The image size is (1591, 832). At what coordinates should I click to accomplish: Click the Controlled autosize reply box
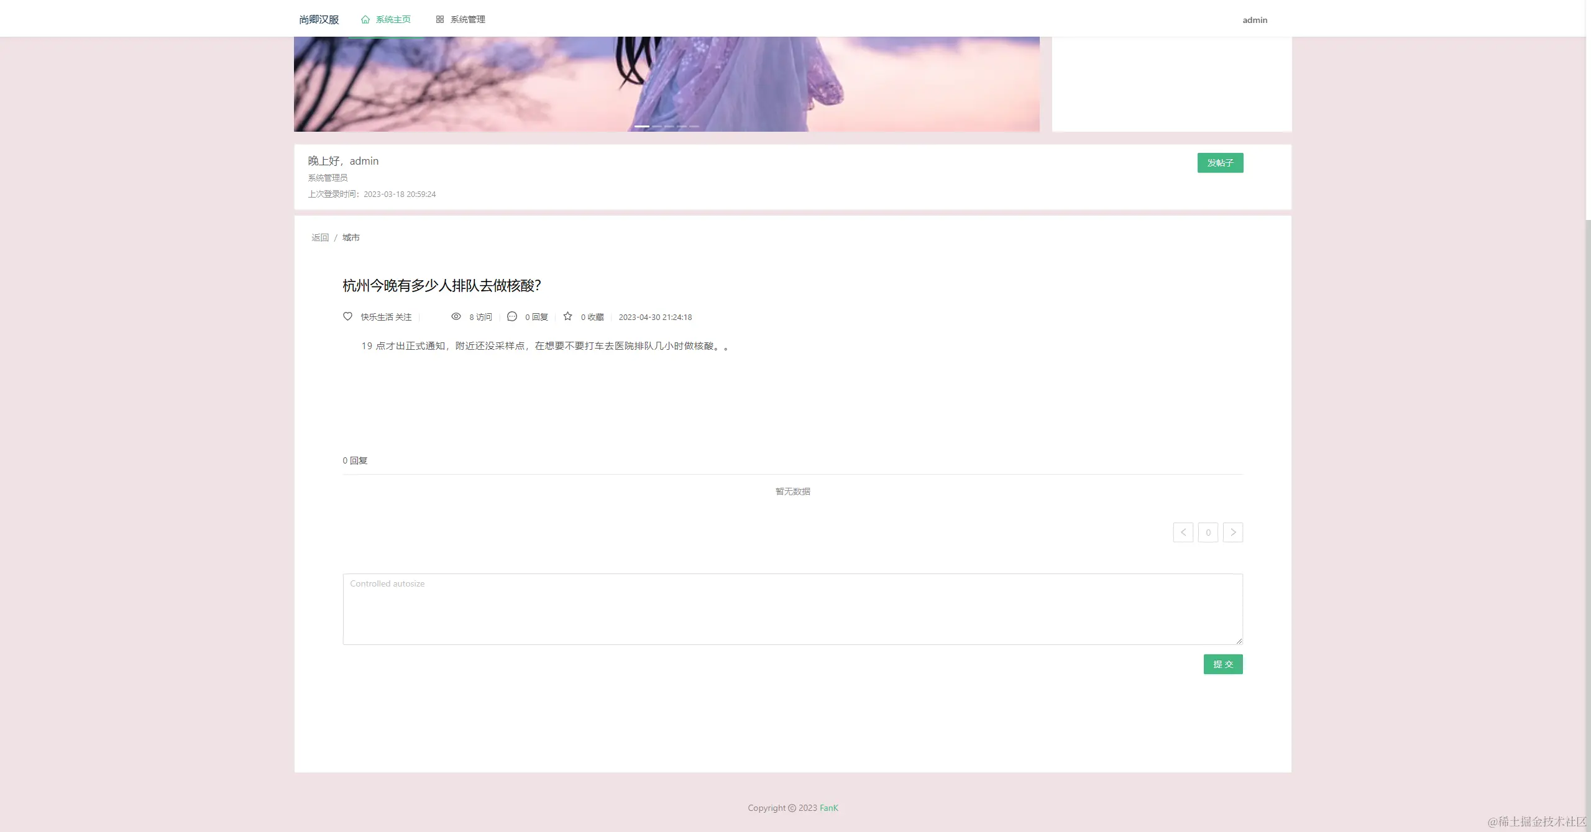pyautogui.click(x=792, y=609)
